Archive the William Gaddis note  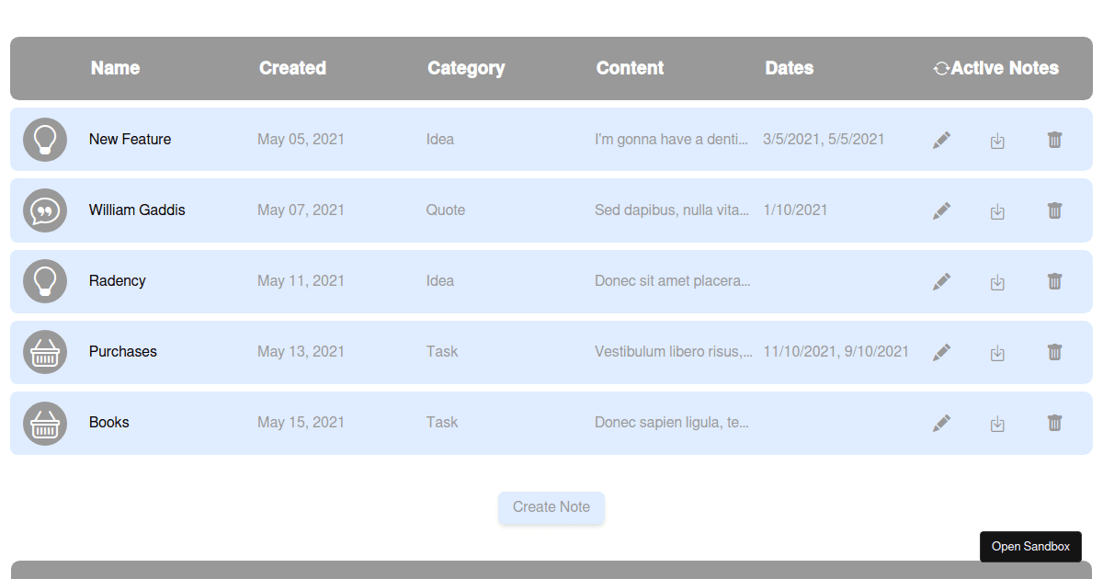(x=997, y=211)
